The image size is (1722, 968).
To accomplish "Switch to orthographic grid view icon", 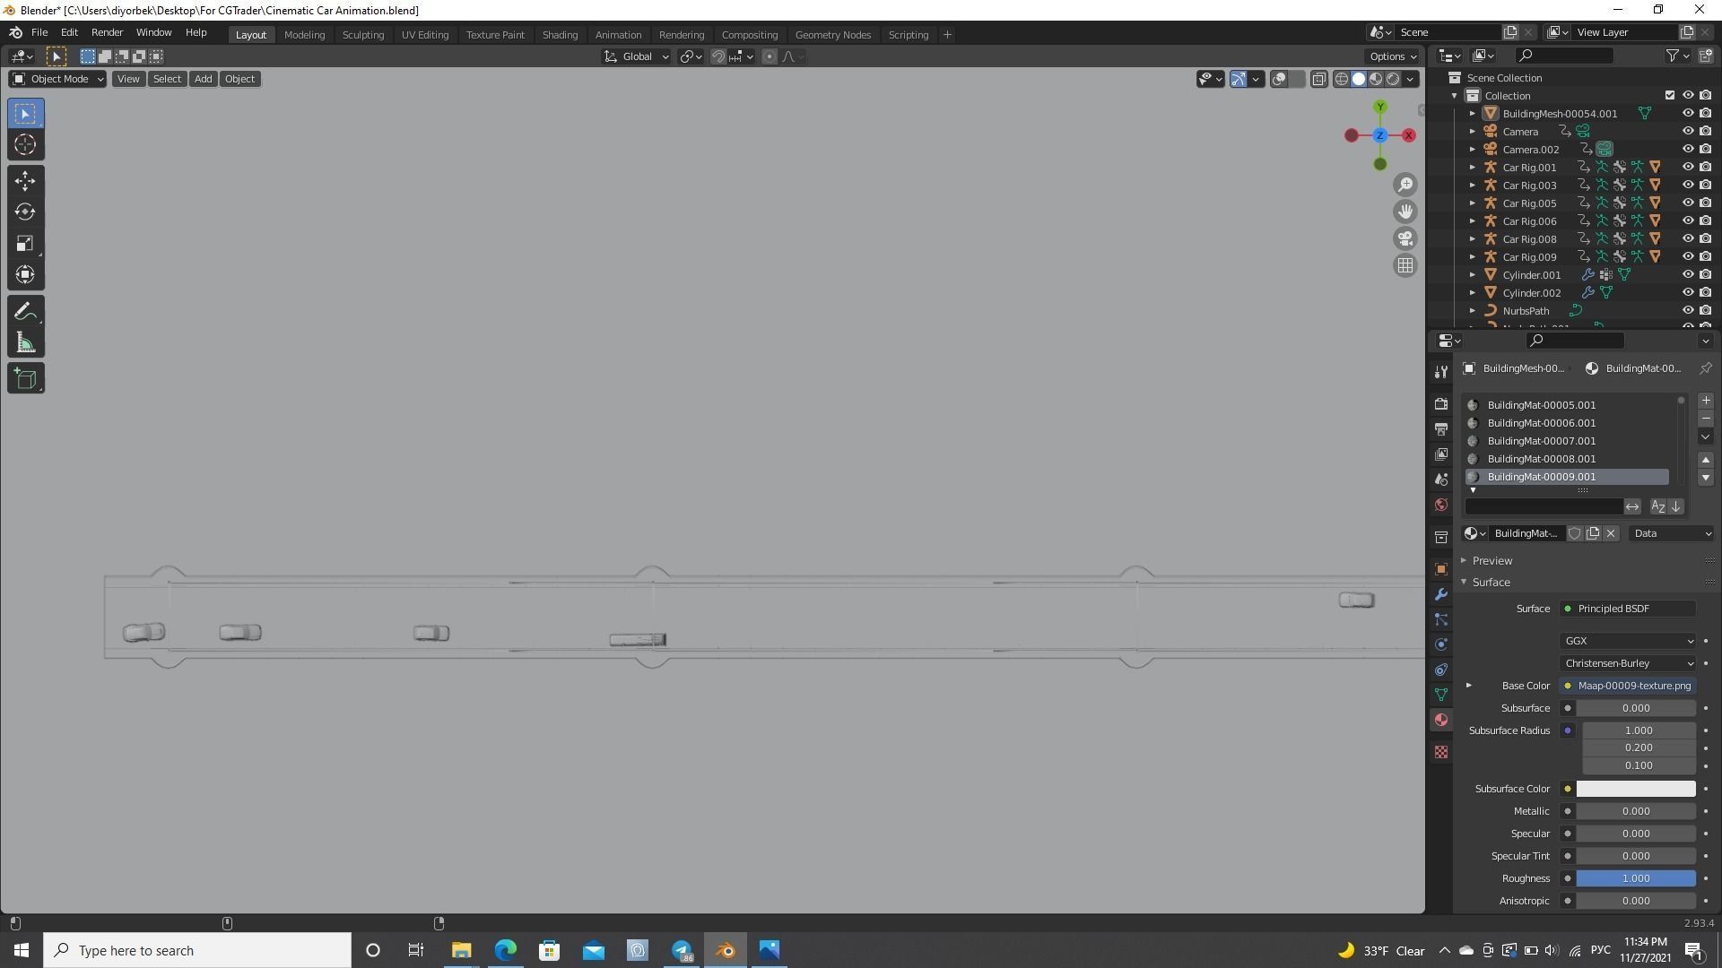I will (x=1405, y=265).
